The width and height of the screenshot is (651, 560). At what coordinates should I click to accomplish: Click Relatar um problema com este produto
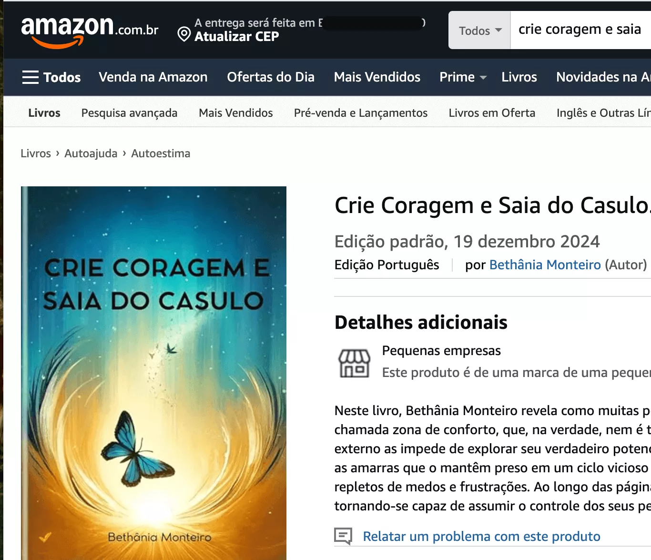point(481,537)
